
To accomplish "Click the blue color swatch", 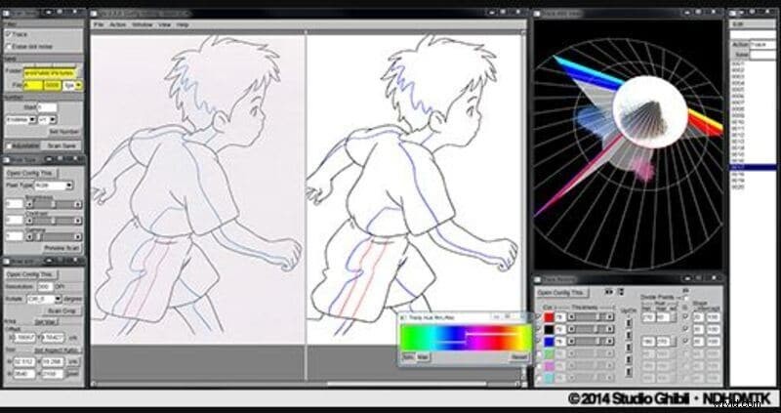I will [x=549, y=342].
